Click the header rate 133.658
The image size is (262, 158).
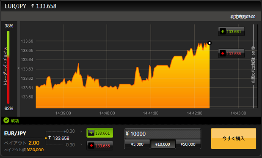pos(46,6)
